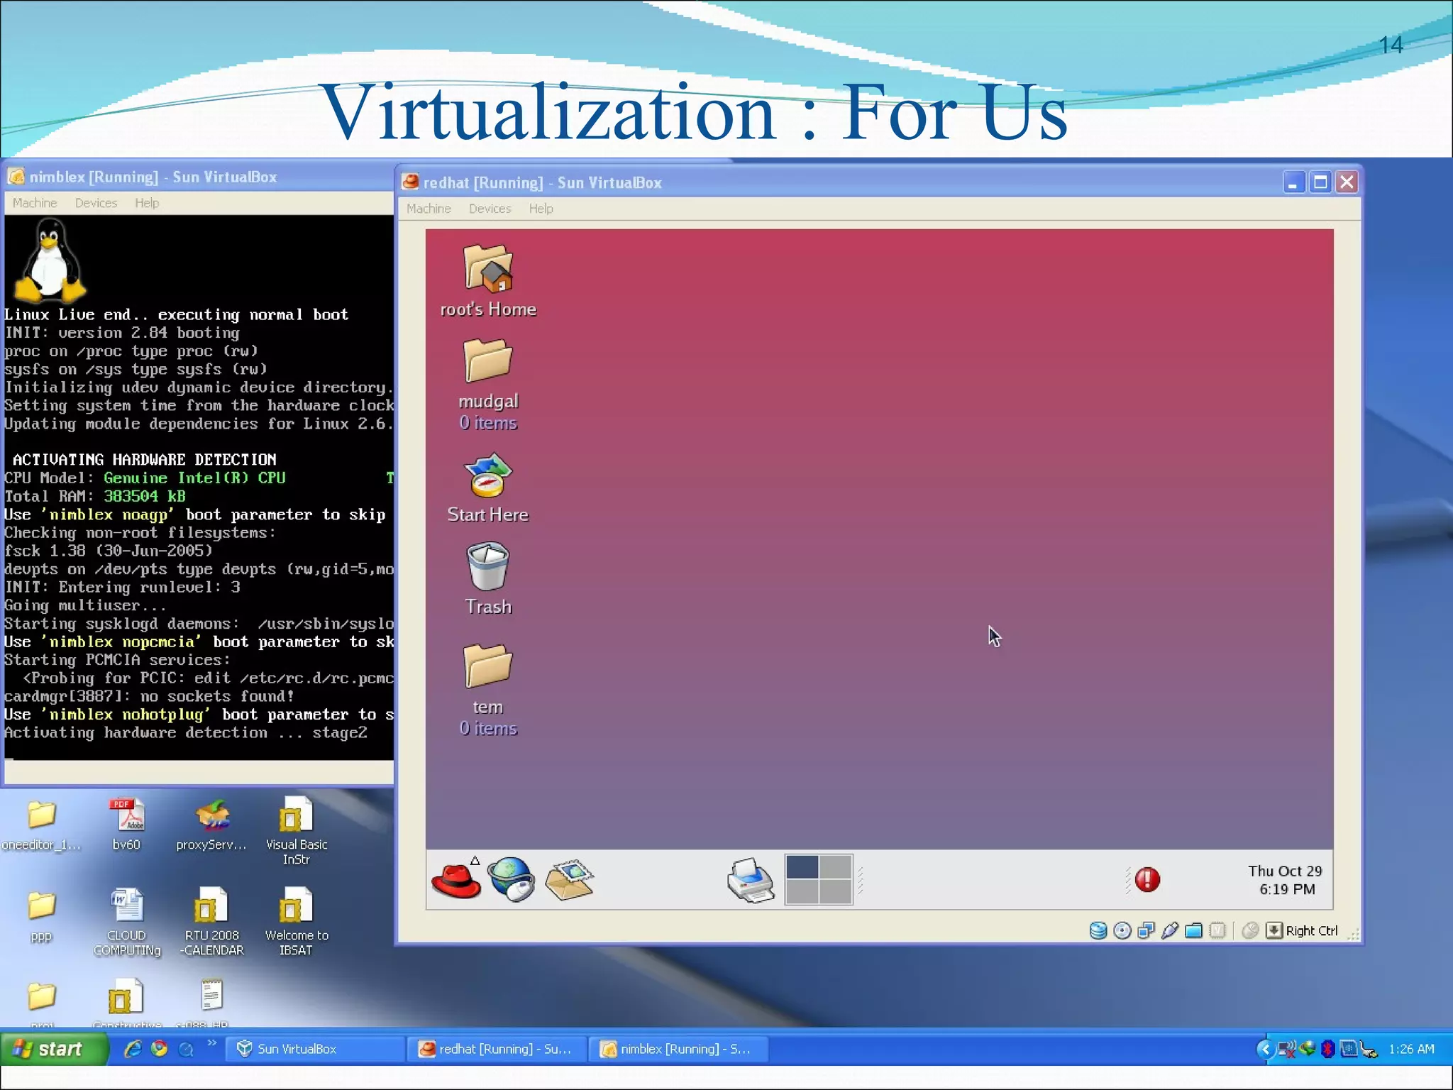Click the red update alert notification icon
The image size is (1453, 1090).
(x=1147, y=880)
